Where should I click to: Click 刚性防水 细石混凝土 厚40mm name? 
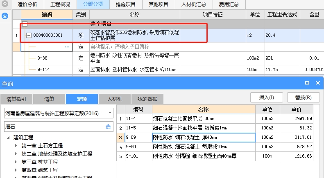(x=204, y=138)
